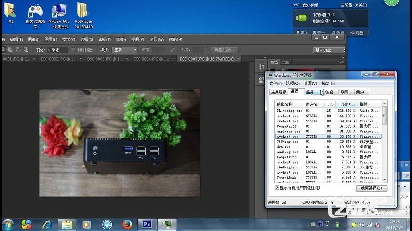This screenshot has height=231, width=412.
Task: Switch to Photoshop via taskbar Ps icon
Action: point(147,225)
